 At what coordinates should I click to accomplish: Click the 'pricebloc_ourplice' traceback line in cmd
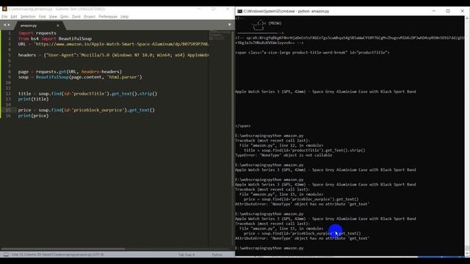tap(301, 199)
